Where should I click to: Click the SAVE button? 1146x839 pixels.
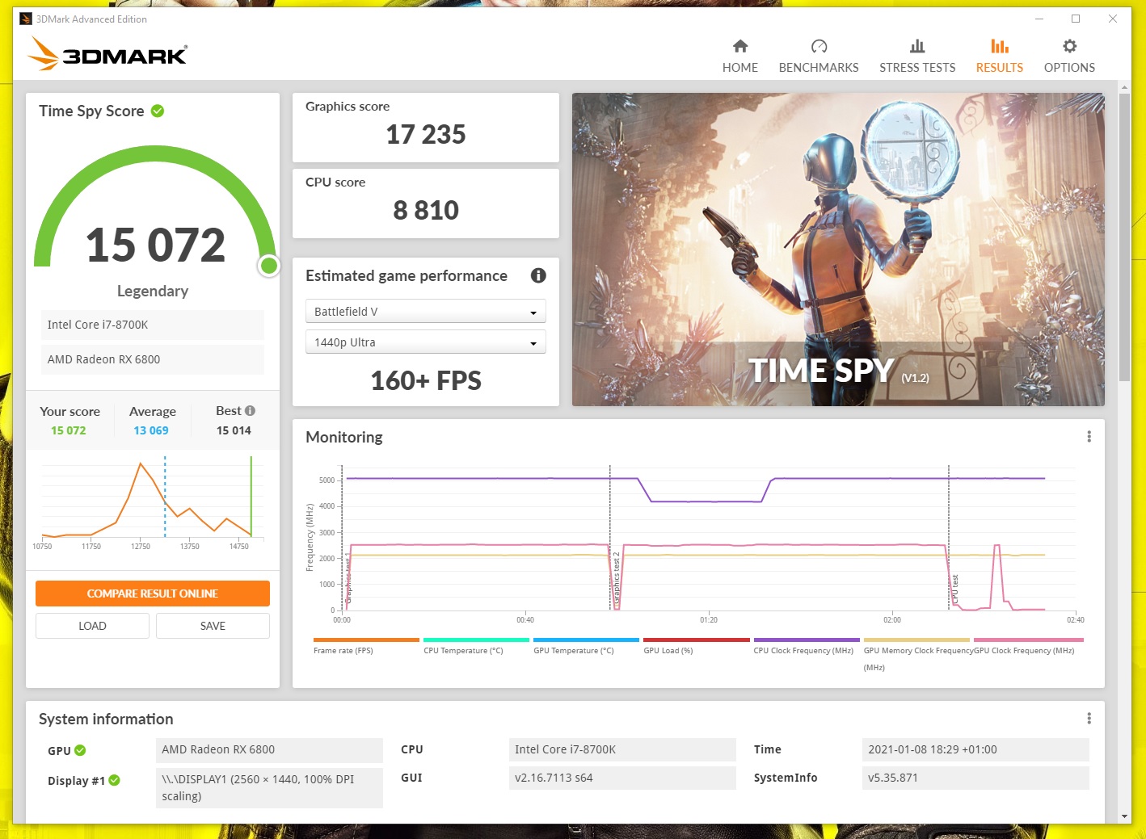point(213,626)
